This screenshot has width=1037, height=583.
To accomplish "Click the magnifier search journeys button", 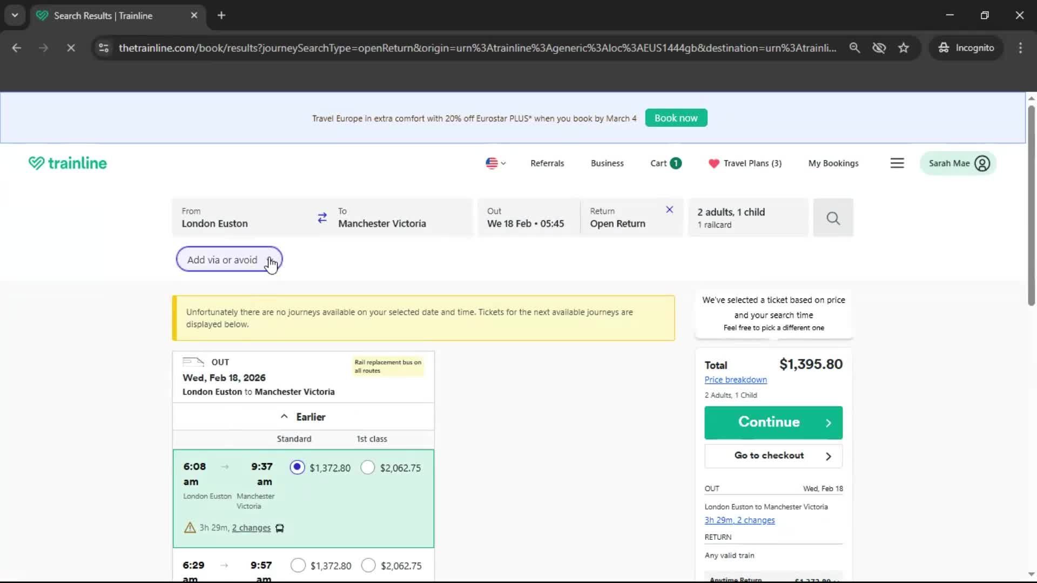I will pyautogui.click(x=833, y=218).
